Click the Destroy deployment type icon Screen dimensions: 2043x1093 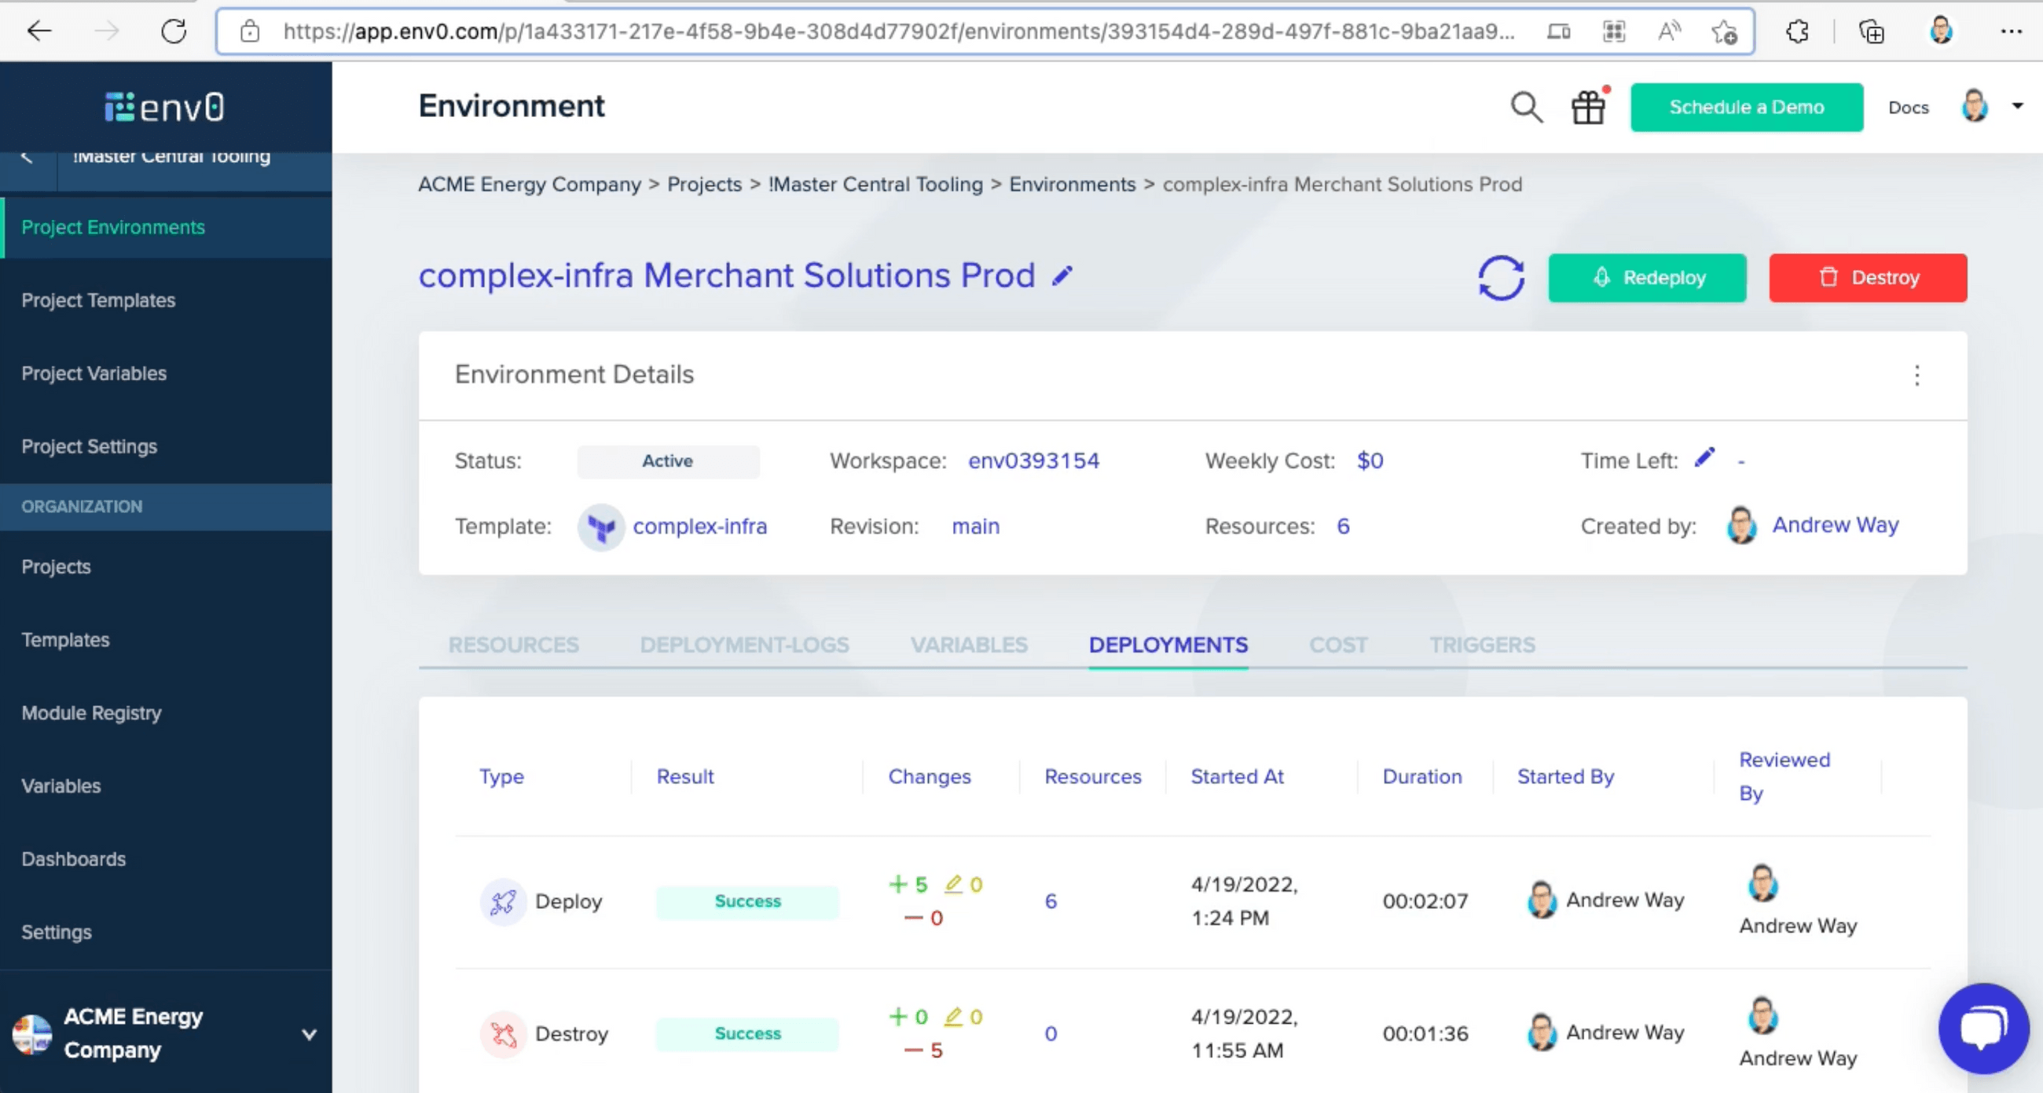503,1033
